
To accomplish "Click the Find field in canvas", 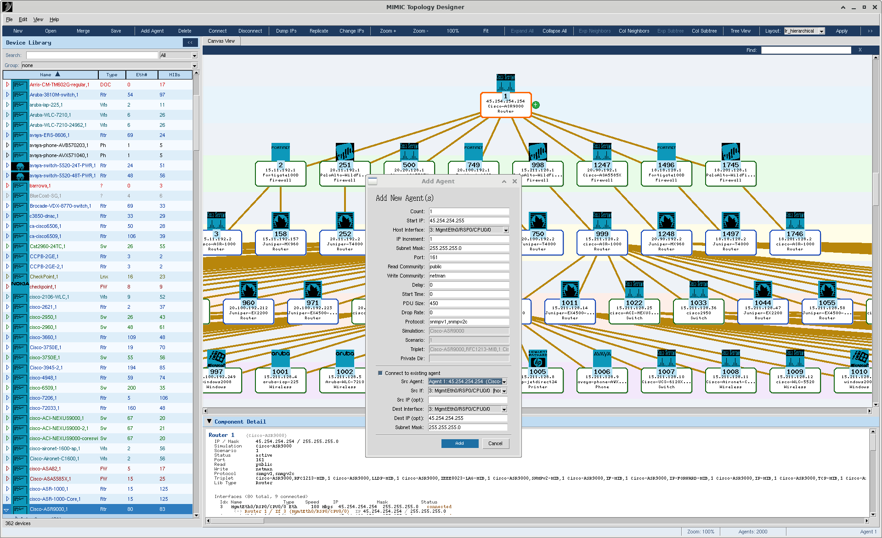I will tap(806, 50).
